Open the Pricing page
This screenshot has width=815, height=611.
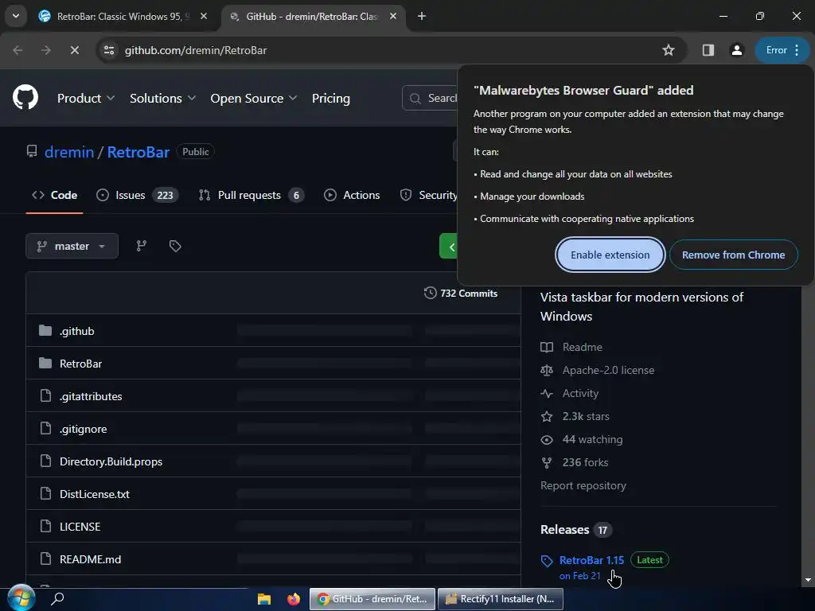pyautogui.click(x=330, y=98)
